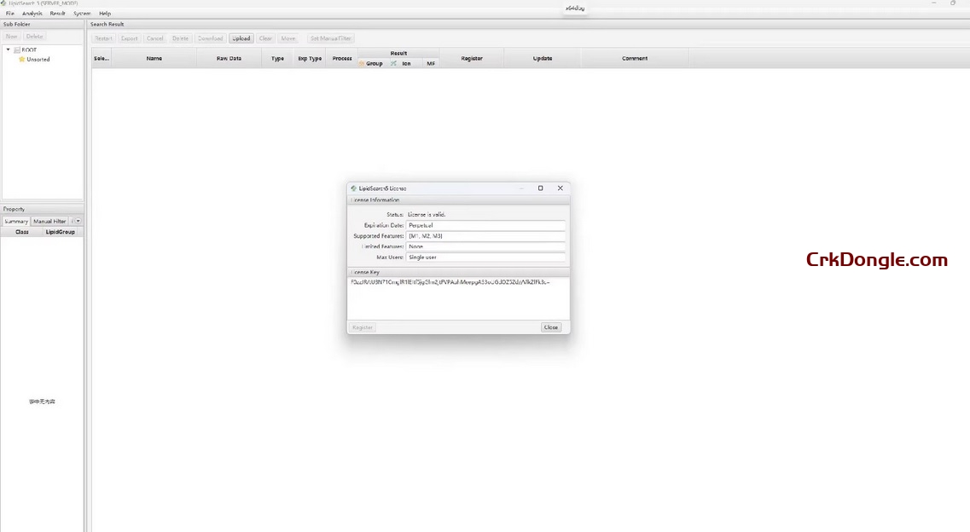Collapse the ROOT tree node
The width and height of the screenshot is (970, 532).
click(8, 49)
